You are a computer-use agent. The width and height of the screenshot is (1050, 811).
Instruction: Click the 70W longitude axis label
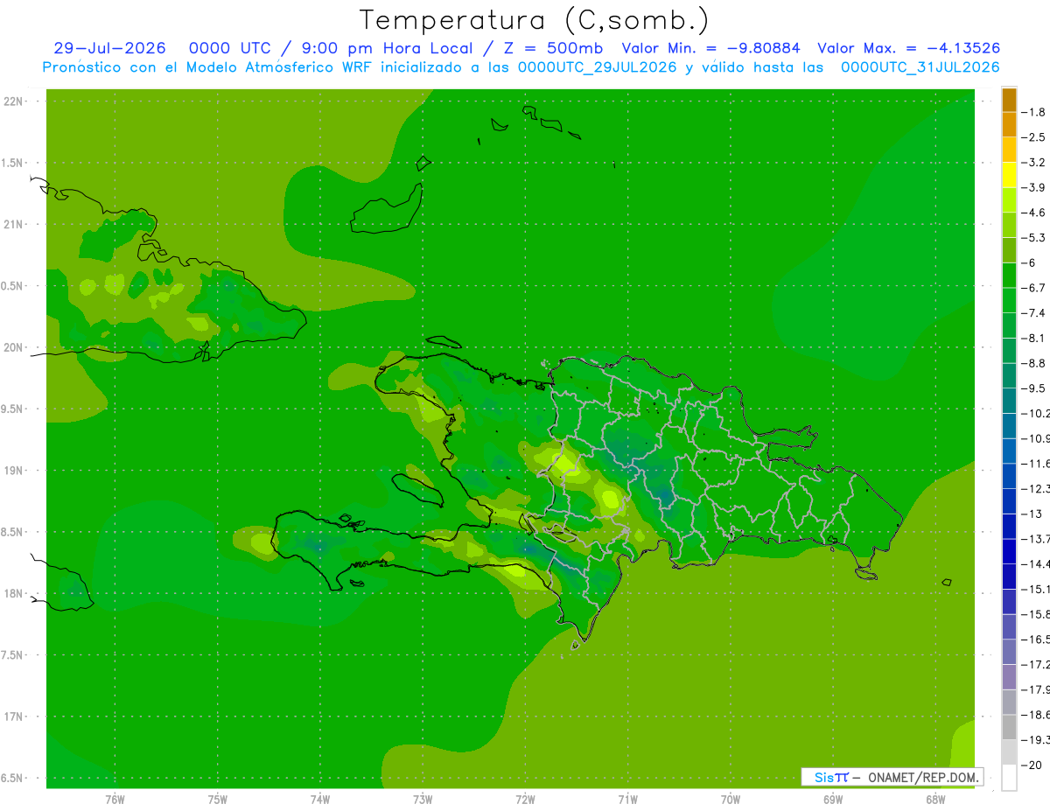731,799
